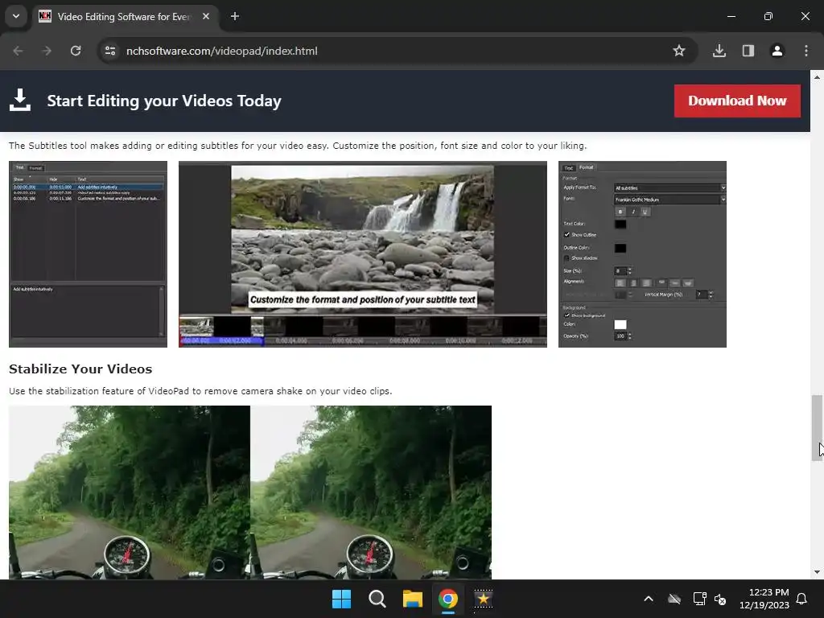Screen dimensions: 824x618
Task: Toggle Show shadow checkbox
Action: point(567,258)
